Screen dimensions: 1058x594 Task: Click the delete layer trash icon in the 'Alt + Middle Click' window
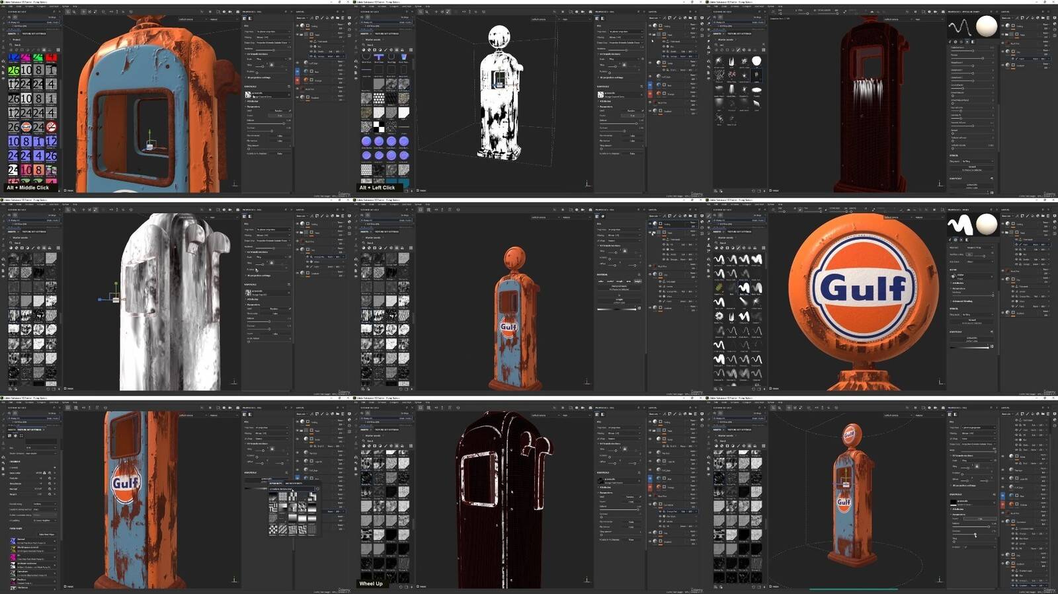tap(343, 18)
